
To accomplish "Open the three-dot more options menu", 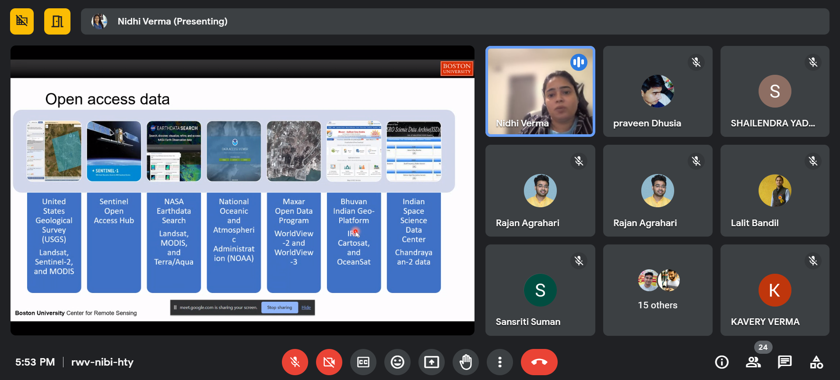I will pos(499,362).
